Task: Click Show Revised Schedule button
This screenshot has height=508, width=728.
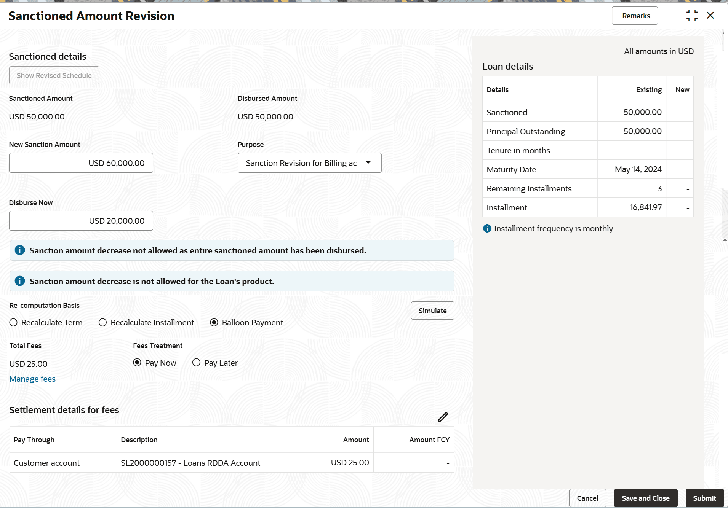Action: pos(54,75)
